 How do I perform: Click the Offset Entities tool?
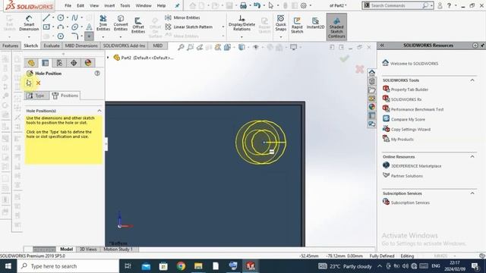[x=138, y=25]
